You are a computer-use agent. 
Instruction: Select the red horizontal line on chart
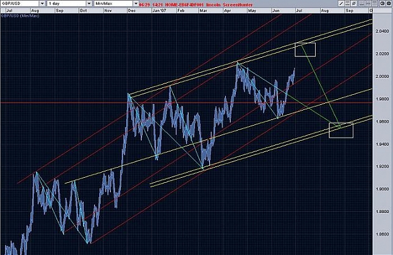186,102
